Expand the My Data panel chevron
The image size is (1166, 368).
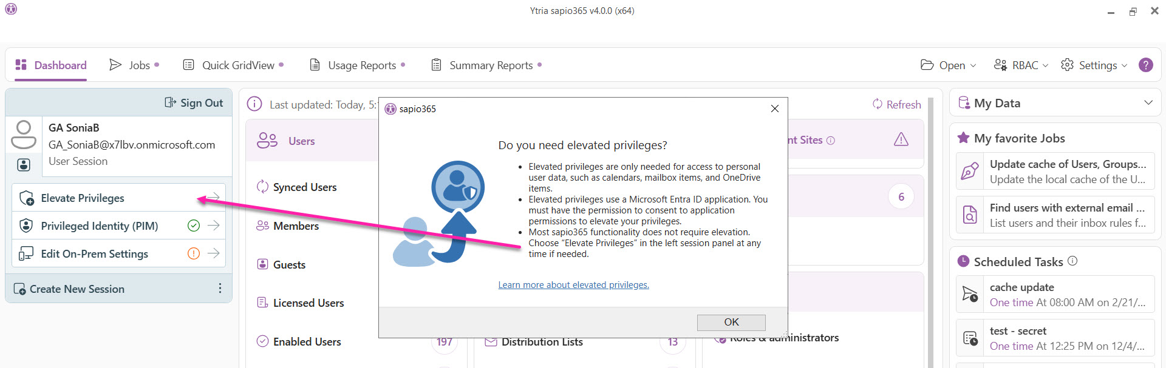(x=1148, y=103)
